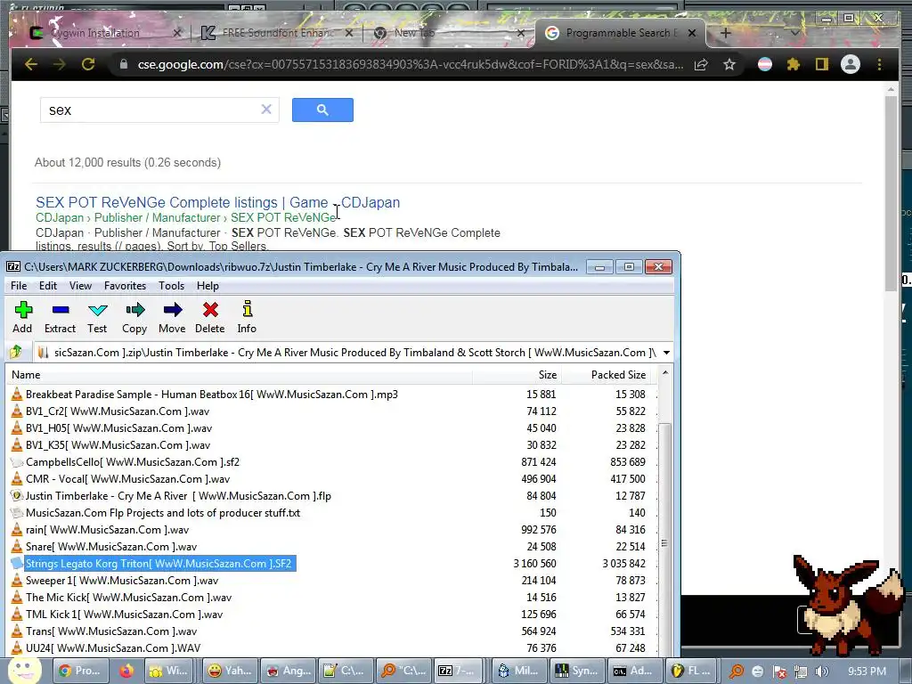Open the Start button smiley

(24, 670)
